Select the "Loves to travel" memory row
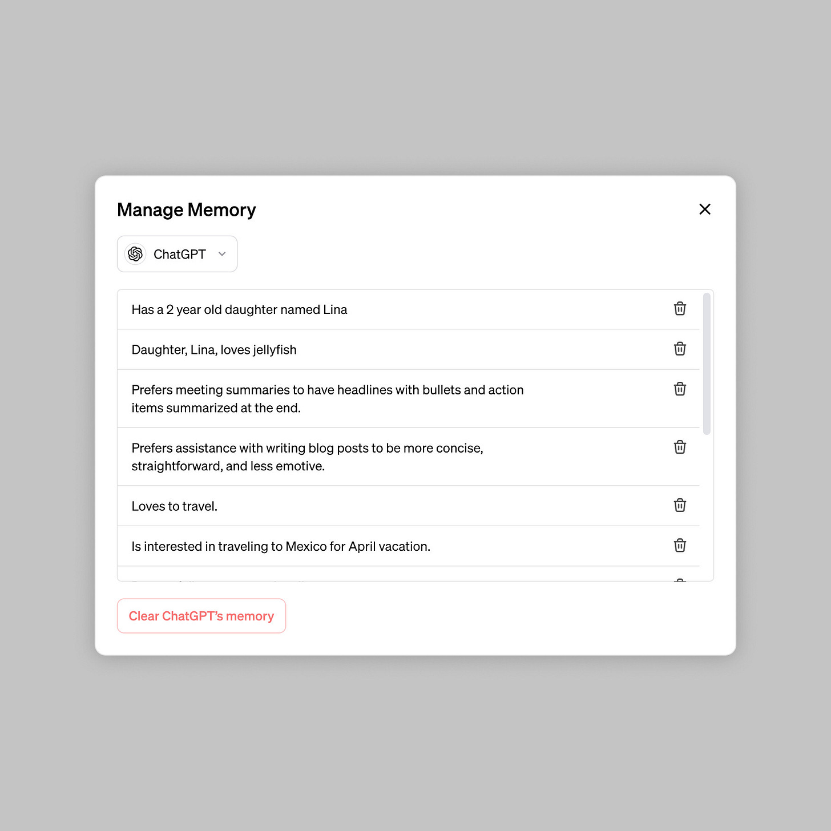Image resolution: width=831 pixels, height=831 pixels. click(x=342, y=506)
